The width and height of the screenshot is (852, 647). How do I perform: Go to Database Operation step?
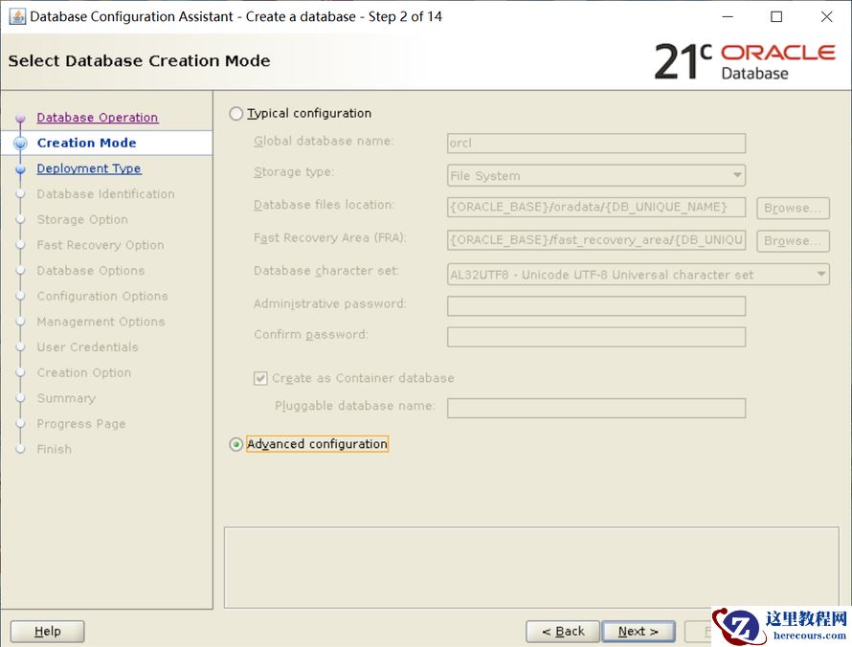98,118
